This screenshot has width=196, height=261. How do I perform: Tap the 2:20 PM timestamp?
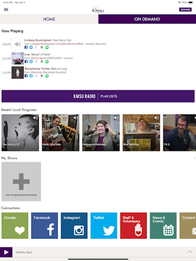[x=6, y=44]
